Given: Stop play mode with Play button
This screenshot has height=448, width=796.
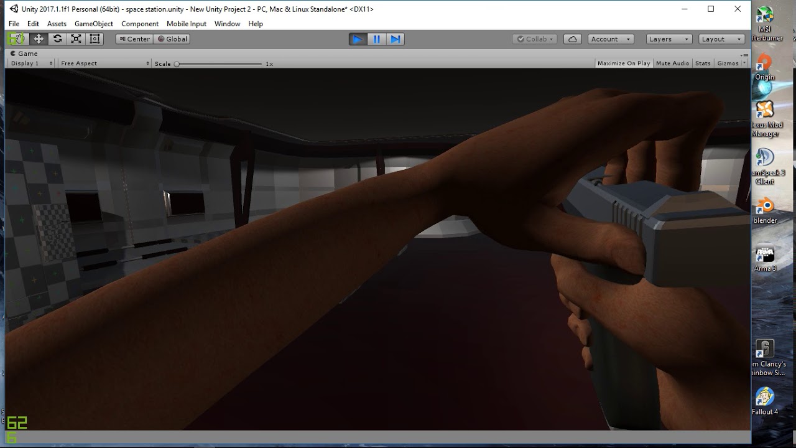Looking at the screenshot, I should [x=358, y=39].
